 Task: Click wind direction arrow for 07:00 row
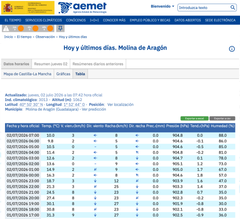(x=95, y=135)
